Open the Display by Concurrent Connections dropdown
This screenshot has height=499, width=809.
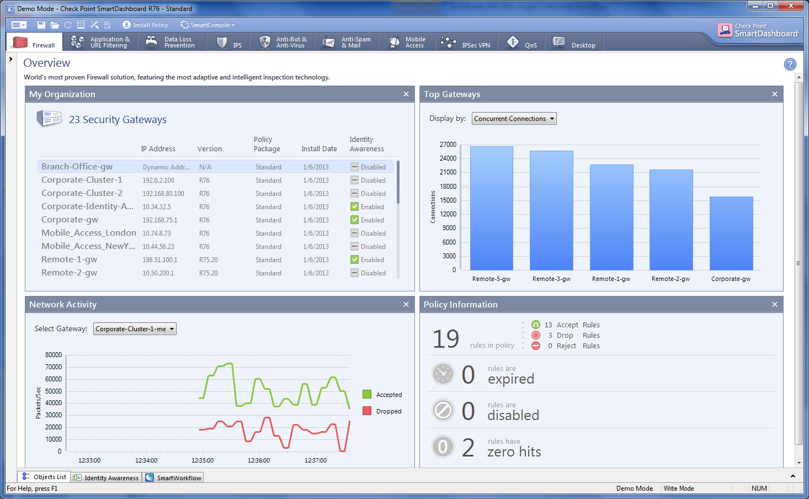click(x=514, y=119)
